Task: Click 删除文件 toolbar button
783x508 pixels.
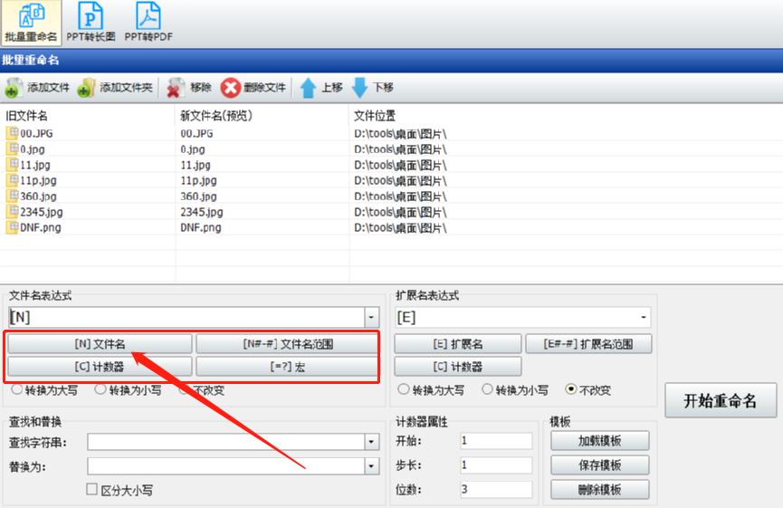Action: click(x=253, y=88)
